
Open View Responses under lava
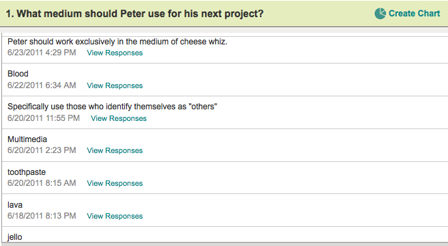(115, 216)
